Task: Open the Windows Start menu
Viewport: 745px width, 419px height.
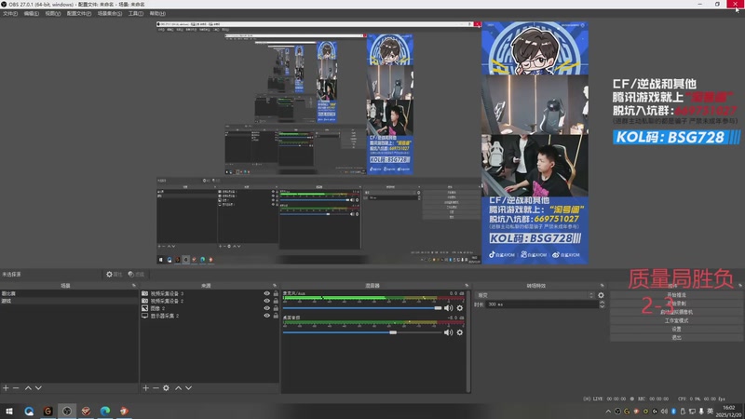Action: (x=9, y=411)
